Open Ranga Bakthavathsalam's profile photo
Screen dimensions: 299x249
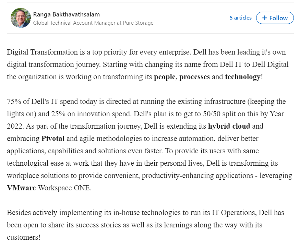tap(21, 18)
